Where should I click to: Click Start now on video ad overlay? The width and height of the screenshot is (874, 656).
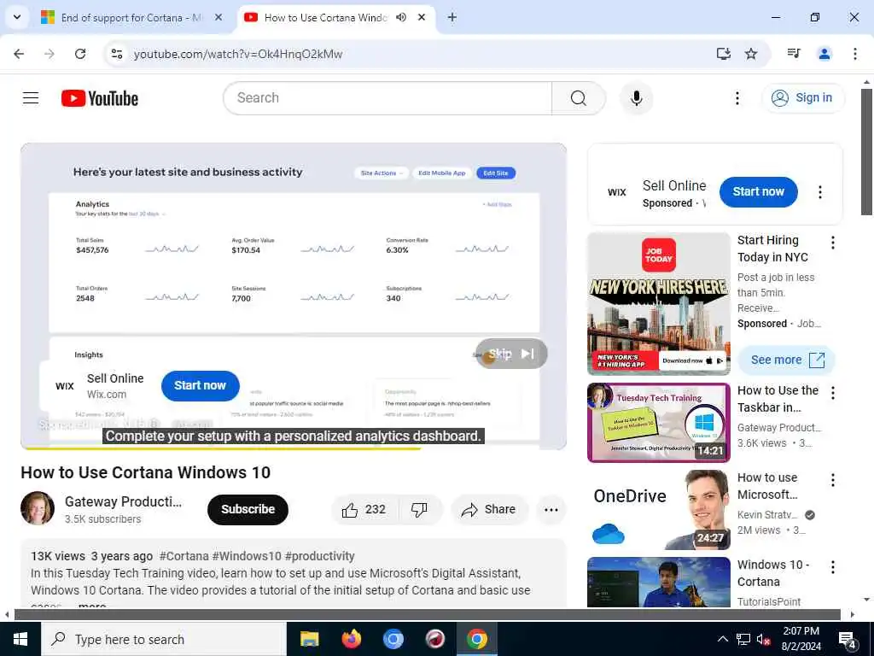200,385
